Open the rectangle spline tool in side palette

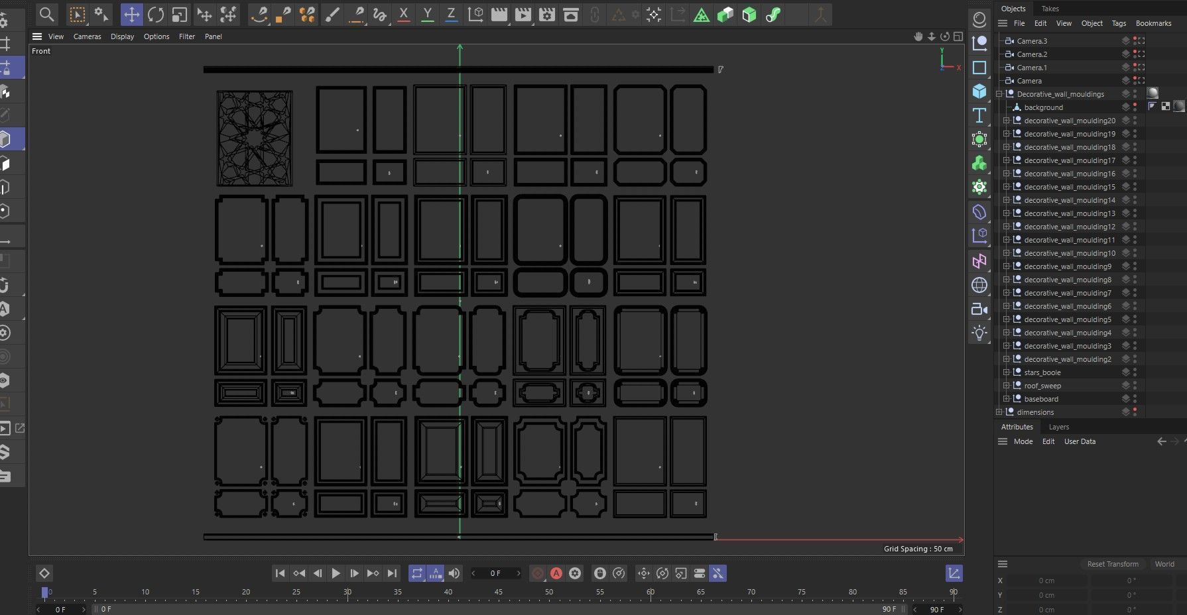979,68
